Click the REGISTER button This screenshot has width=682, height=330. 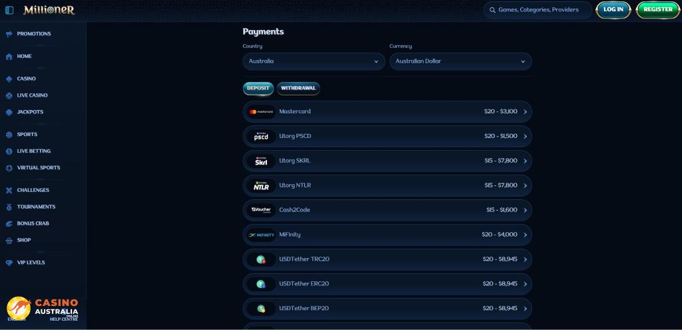click(x=658, y=9)
